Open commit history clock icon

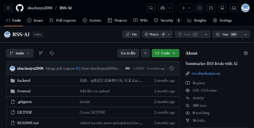(x=172, y=68)
